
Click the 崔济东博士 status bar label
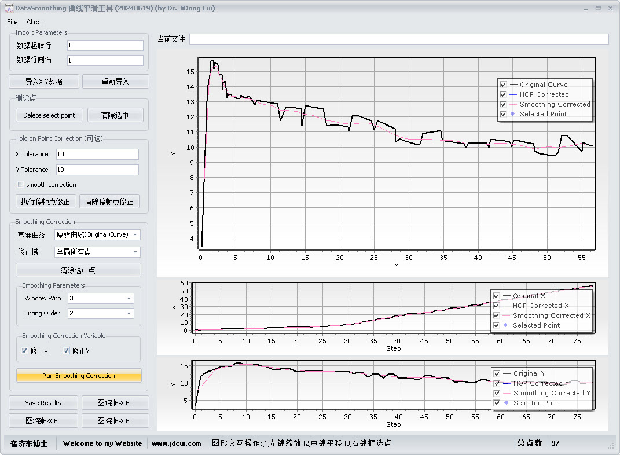[29, 443]
